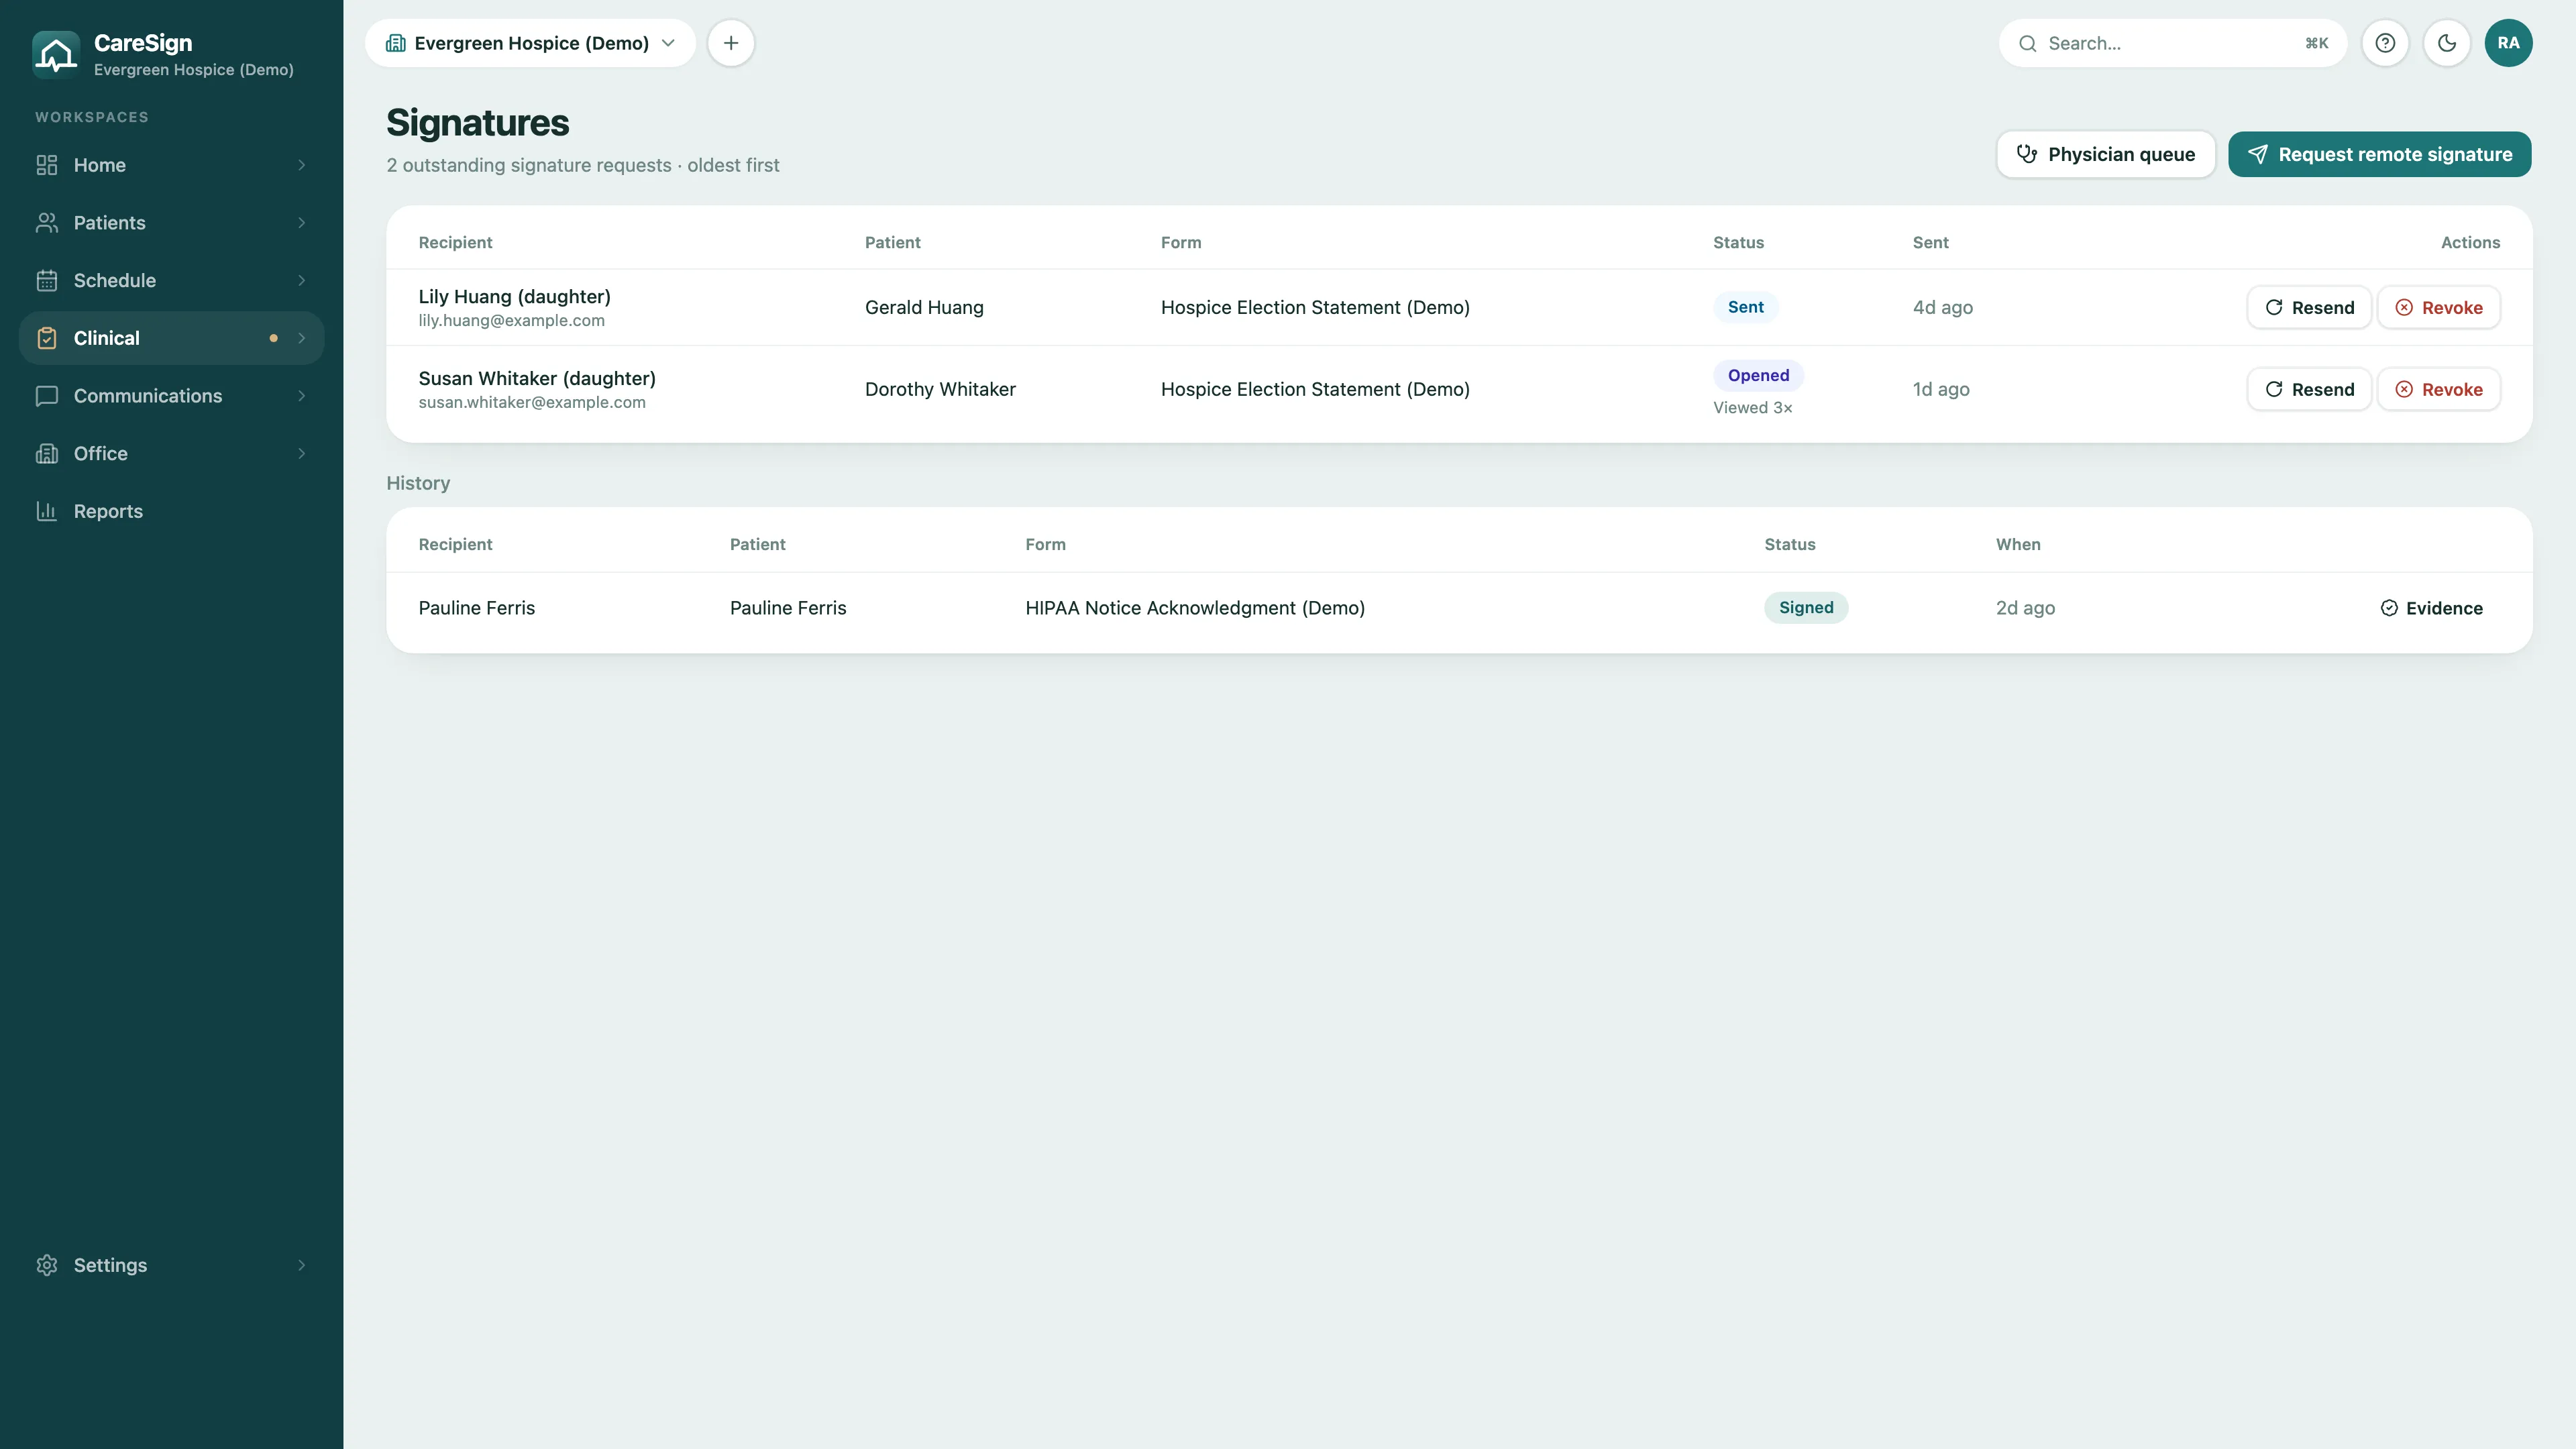Resend request to Lily Huang
2576x1449 pixels.
click(2309, 307)
